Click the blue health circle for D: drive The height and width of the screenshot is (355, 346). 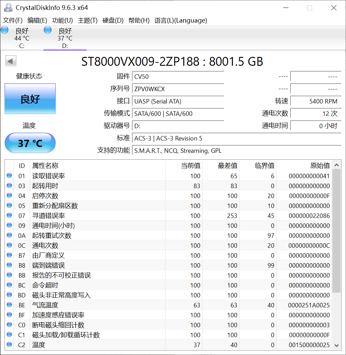[48, 30]
